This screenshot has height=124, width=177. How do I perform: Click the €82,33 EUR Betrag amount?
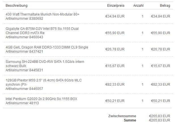coord(161,85)
